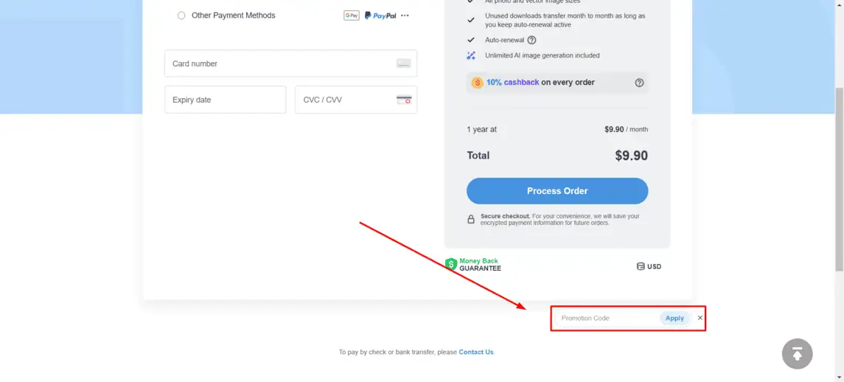Click the PayPal logo
This screenshot has width=844, height=382.
[x=380, y=15]
